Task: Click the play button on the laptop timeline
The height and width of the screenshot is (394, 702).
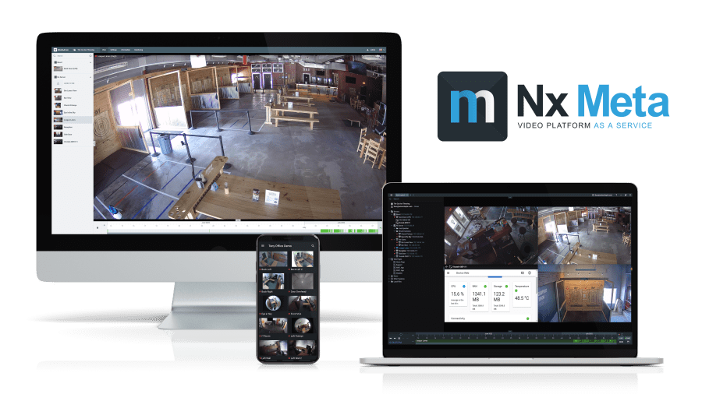Action: click(x=399, y=338)
